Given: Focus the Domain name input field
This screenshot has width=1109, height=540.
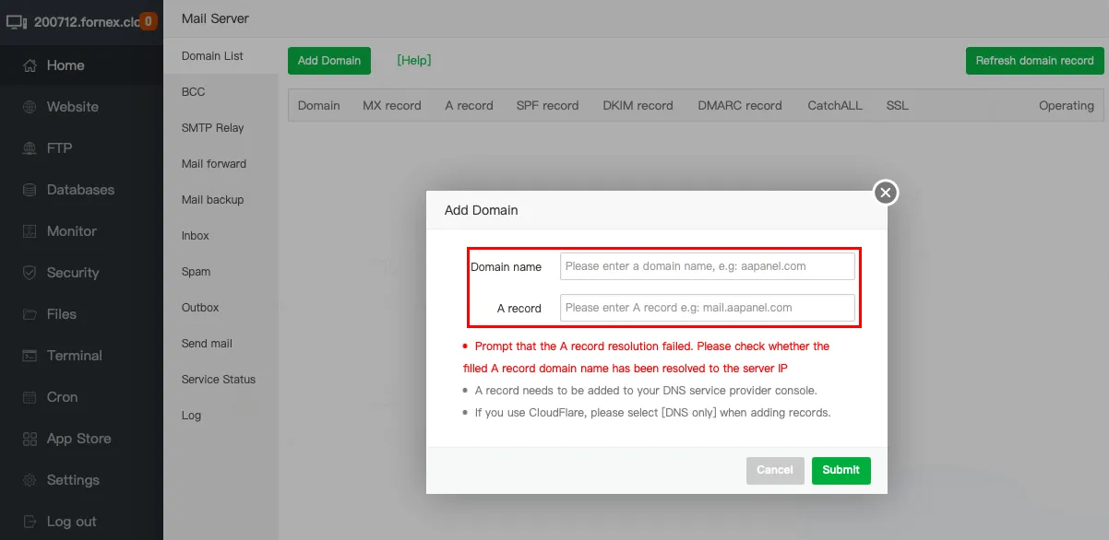Looking at the screenshot, I should tap(707, 266).
